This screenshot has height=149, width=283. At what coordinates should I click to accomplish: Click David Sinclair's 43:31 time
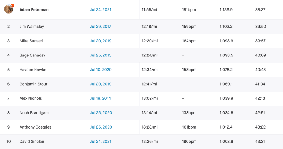tap(260, 142)
